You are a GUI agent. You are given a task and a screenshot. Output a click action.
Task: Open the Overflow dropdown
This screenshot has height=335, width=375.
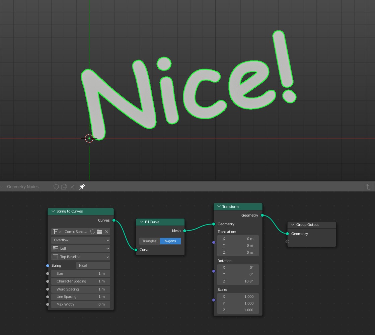80,240
